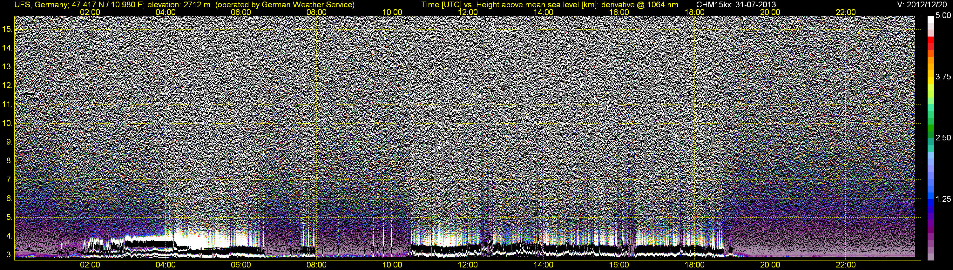Click the 02:00 label on bottom time axis
The width and height of the screenshot is (953, 270).
pos(90,265)
